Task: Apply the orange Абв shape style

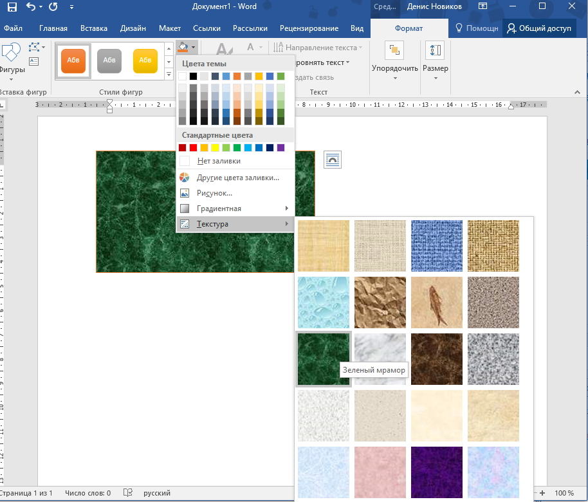Action: [x=73, y=60]
